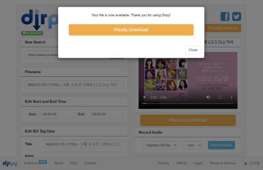Focus the YouTube URL search field

pos(41,55)
